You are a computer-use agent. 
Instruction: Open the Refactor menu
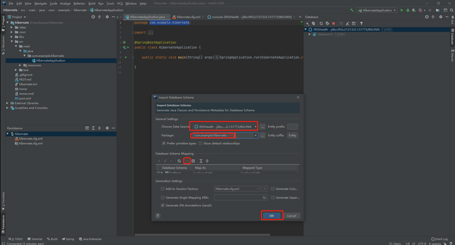[x=79, y=3]
